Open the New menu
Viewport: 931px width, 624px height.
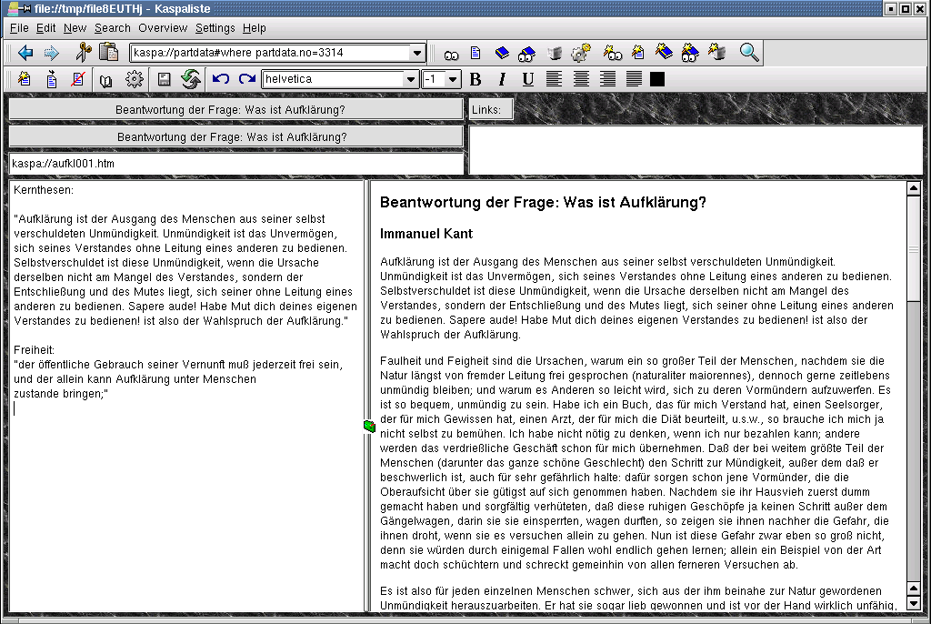(75, 28)
